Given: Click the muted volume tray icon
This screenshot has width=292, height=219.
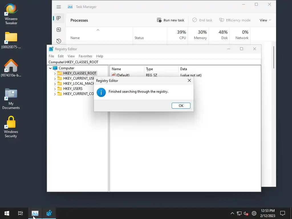Looking at the screenshot, I should 246,213.
